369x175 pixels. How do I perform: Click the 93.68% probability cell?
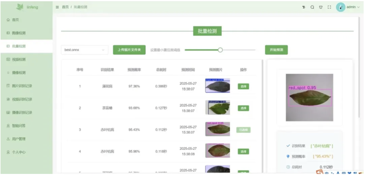click(134, 108)
